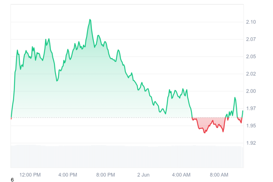Image resolution: width=273 pixels, height=182 pixels.
Task: Click the 2.10 price axis label
Action: (251, 22)
